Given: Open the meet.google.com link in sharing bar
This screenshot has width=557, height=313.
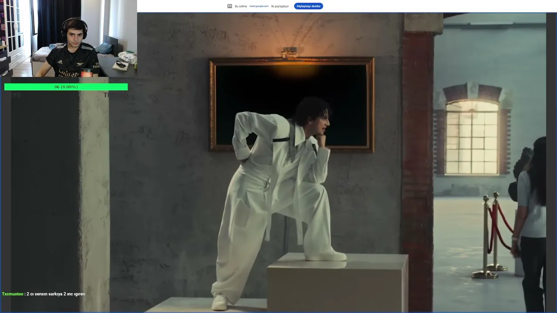Looking at the screenshot, I should (259, 6).
